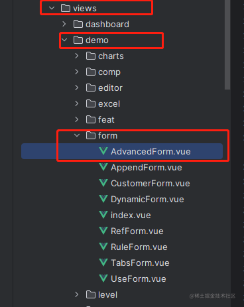Select CustomerForm.vue in the tree
The width and height of the screenshot is (244, 307).
click(151, 184)
